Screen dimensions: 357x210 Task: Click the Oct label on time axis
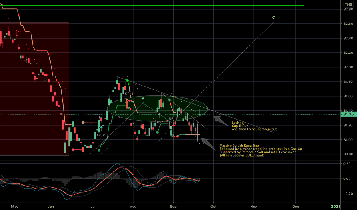(213, 206)
